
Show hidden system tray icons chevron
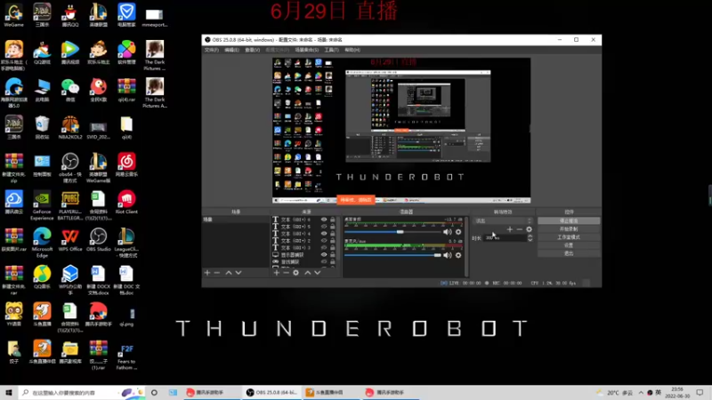pos(641,393)
